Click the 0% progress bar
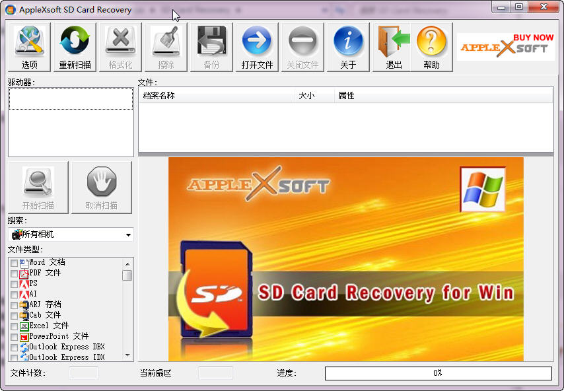Image resolution: width=564 pixels, height=391 pixels. point(438,373)
